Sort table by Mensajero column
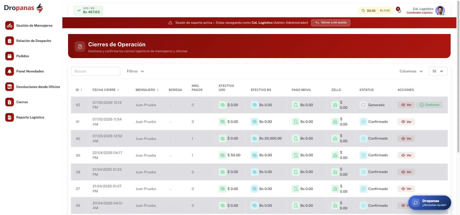Image resolution: width=460 pixels, height=215 pixels. (x=147, y=90)
